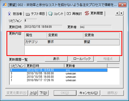Viewport: 129px width, 101px height.
Task: Click the application icon in title bar
Action: pyautogui.click(x=4, y=5)
